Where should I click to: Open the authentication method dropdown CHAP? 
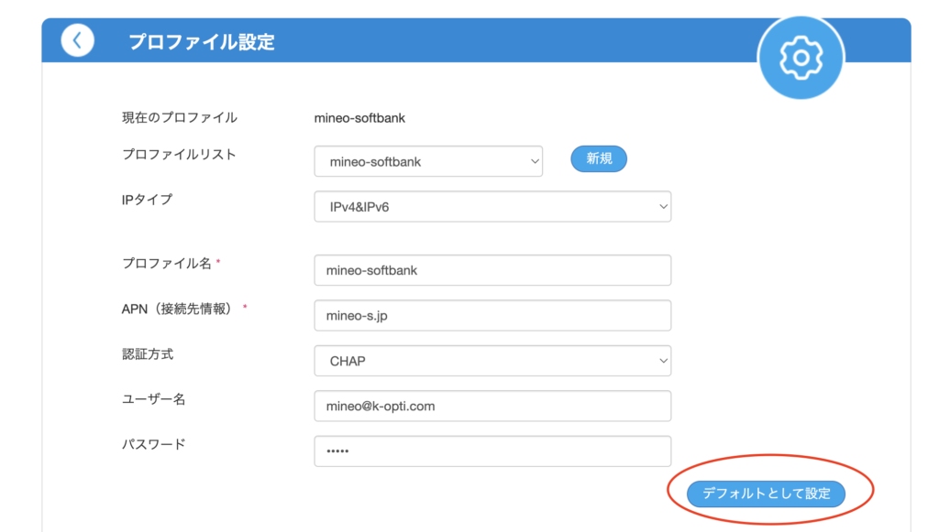(x=492, y=361)
